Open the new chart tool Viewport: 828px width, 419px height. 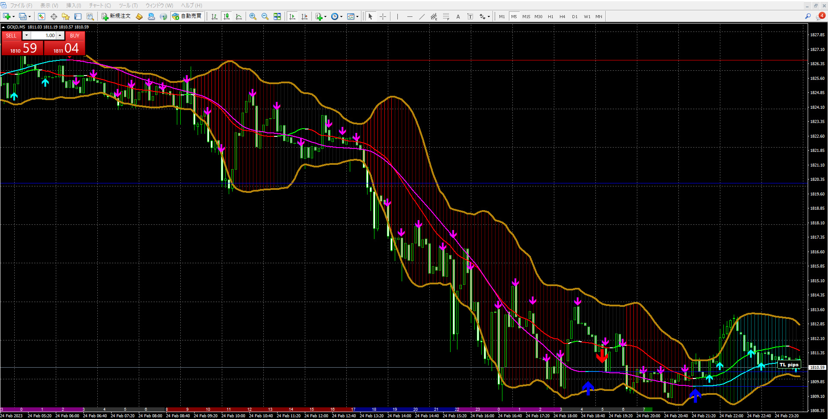click(x=6, y=16)
